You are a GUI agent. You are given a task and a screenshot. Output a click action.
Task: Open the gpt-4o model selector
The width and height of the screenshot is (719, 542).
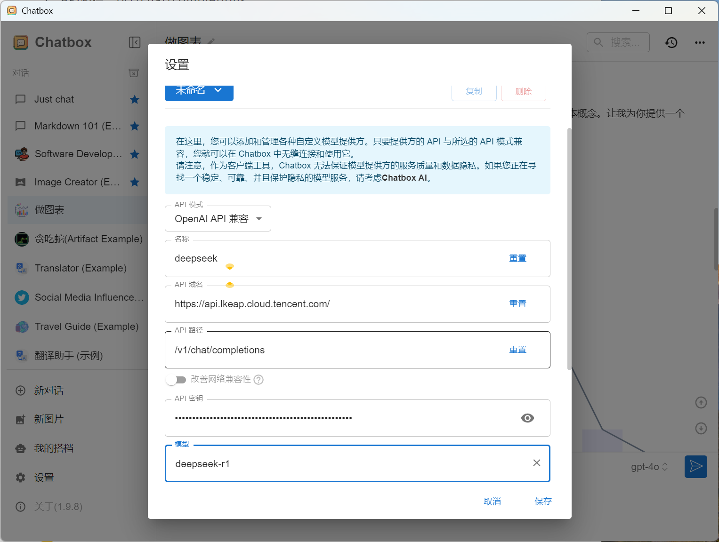(649, 467)
